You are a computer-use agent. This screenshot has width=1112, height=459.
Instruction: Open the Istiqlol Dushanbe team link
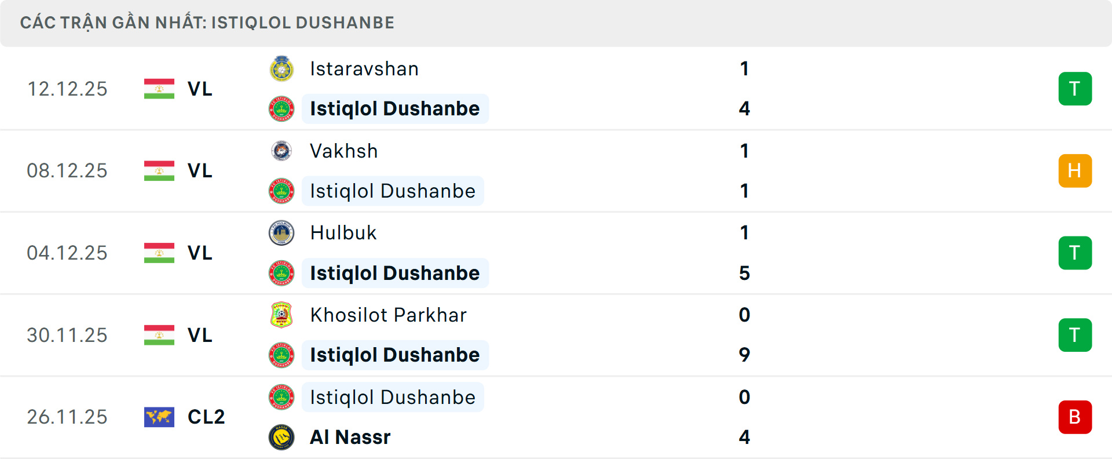pos(394,109)
